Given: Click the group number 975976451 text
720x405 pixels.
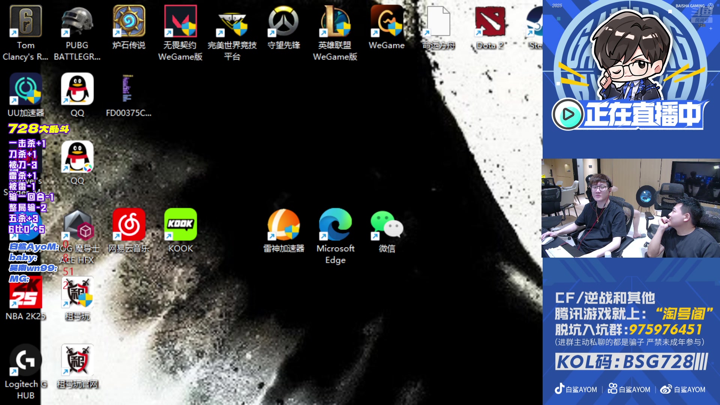Looking at the screenshot, I should tap(665, 330).
